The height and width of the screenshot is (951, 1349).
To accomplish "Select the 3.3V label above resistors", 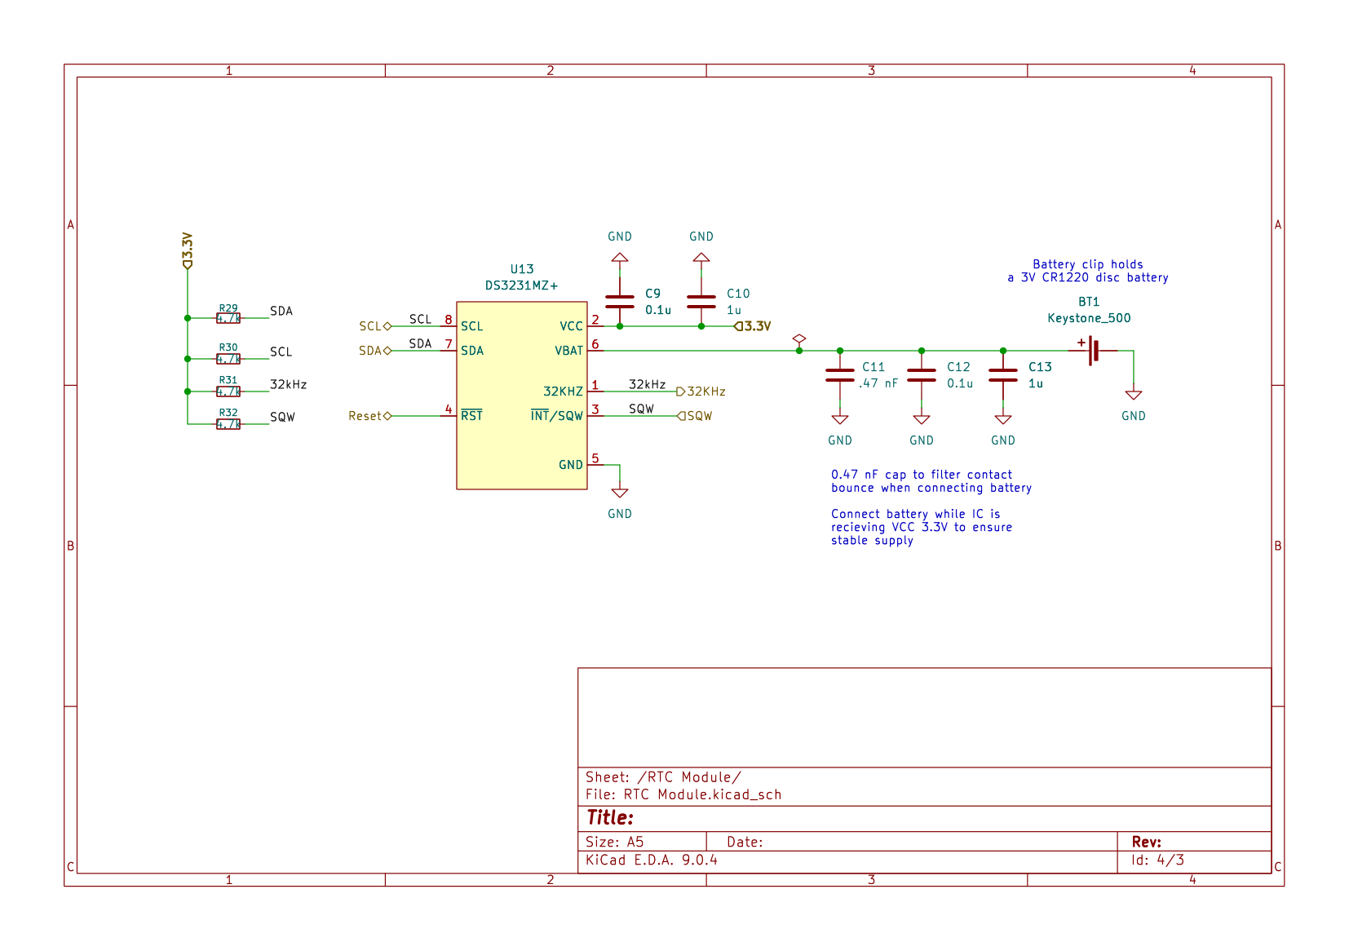I will (188, 250).
